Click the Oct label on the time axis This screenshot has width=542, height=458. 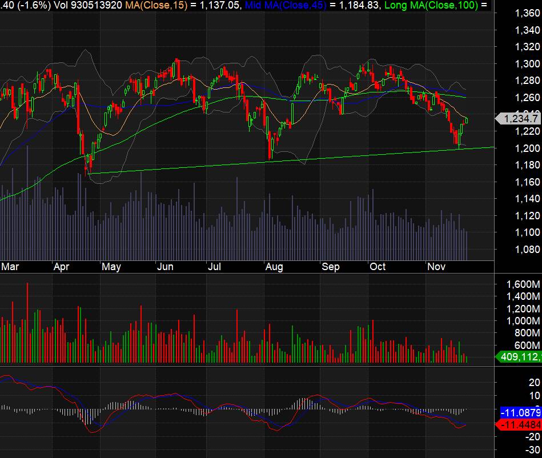378,267
